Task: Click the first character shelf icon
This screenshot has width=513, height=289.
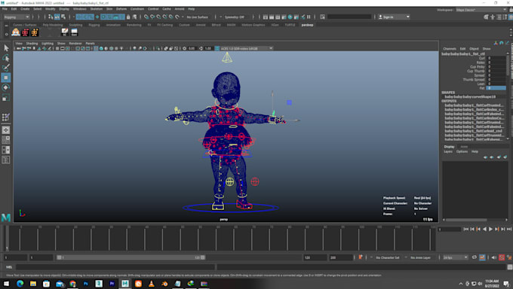Action: pos(16,32)
